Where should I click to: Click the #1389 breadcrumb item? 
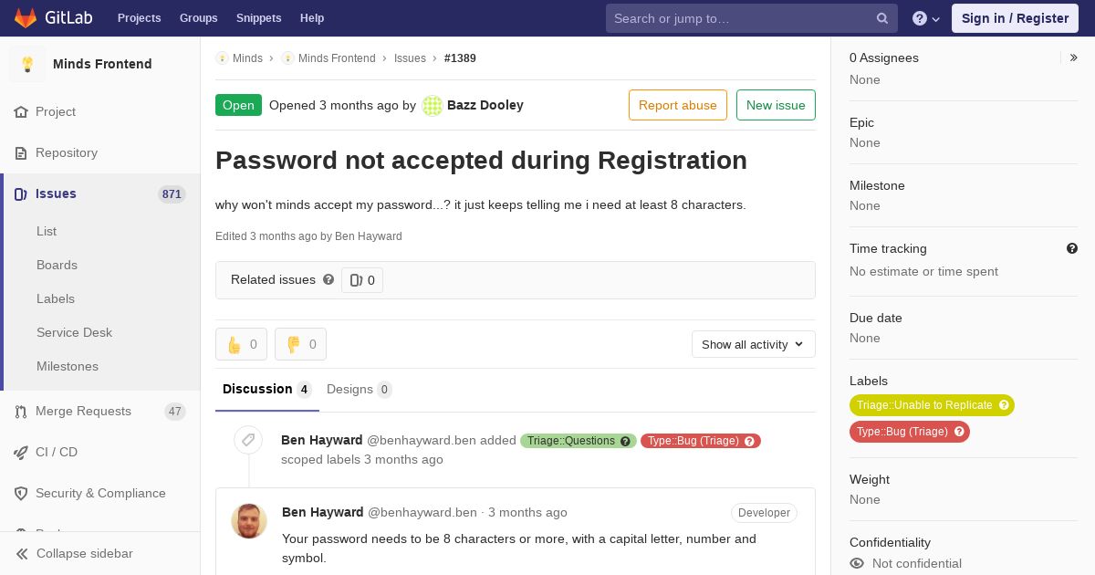click(x=460, y=57)
